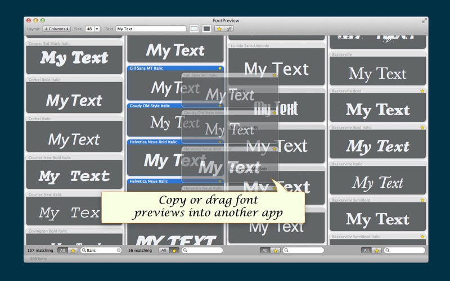Show favorites only in the fourth column
The image size is (450, 281).
376,250
